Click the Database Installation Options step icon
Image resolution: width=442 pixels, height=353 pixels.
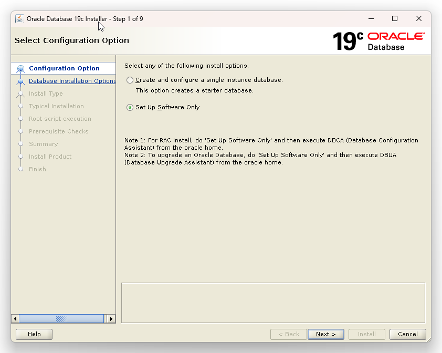pos(20,81)
